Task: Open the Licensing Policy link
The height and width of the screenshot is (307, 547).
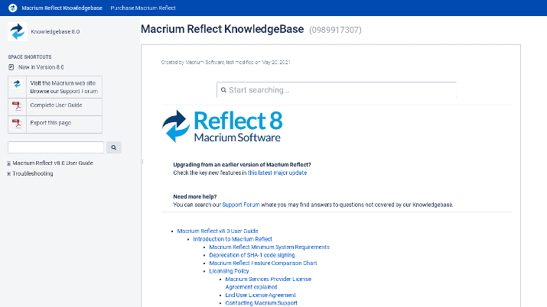Action: click(230, 271)
